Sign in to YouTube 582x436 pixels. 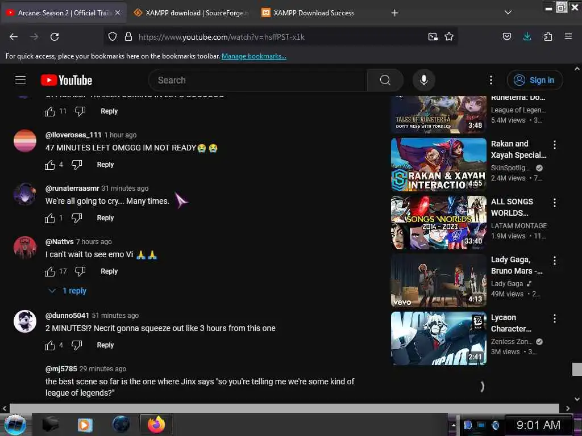tap(534, 80)
